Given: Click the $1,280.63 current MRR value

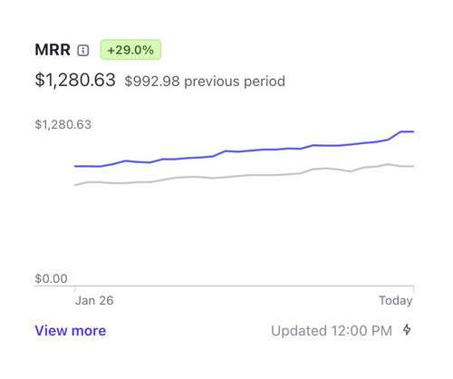Looking at the screenshot, I should [75, 80].
